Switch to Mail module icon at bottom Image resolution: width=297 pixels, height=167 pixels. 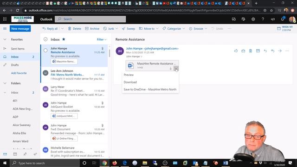pos(5,154)
